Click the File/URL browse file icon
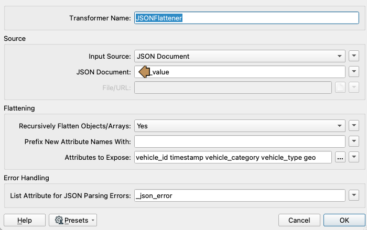367x230 pixels. pyautogui.click(x=340, y=87)
